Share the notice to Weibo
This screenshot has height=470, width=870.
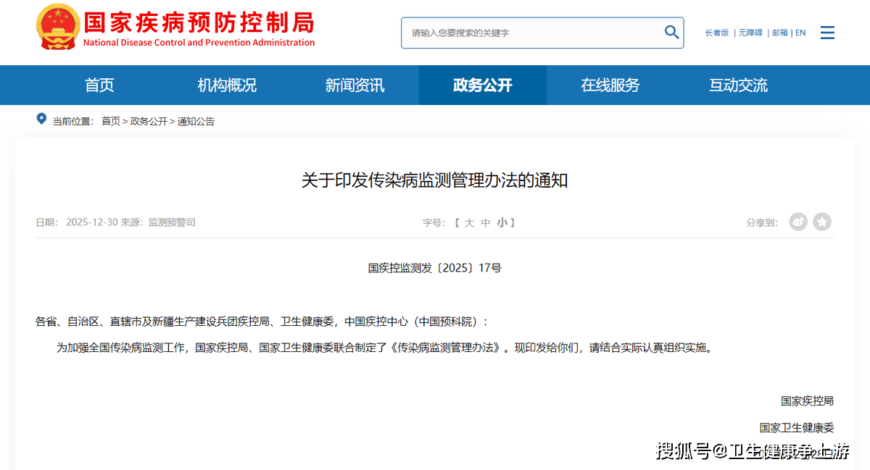[x=798, y=222]
